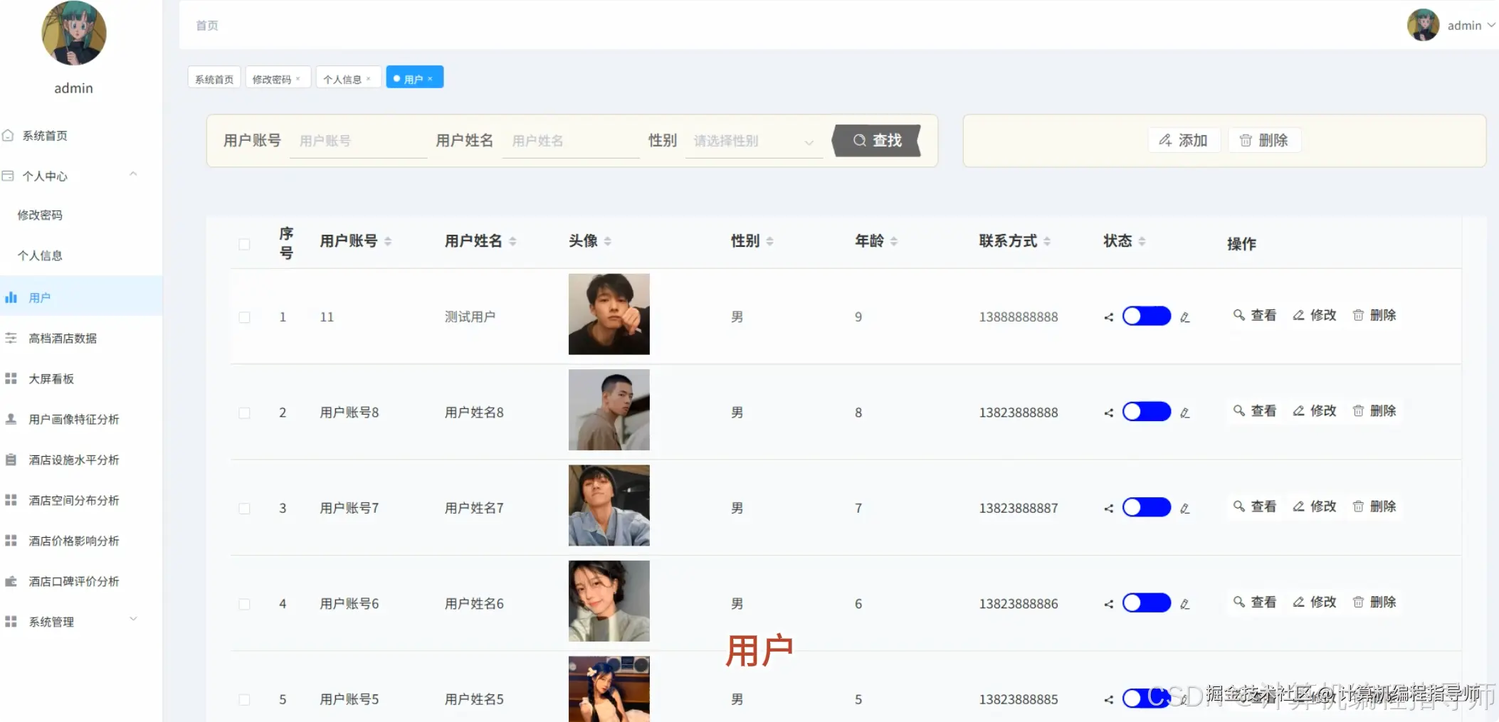1499x722 pixels.
Task: Toggle status switch for 用户姓名7
Action: [x=1147, y=507]
